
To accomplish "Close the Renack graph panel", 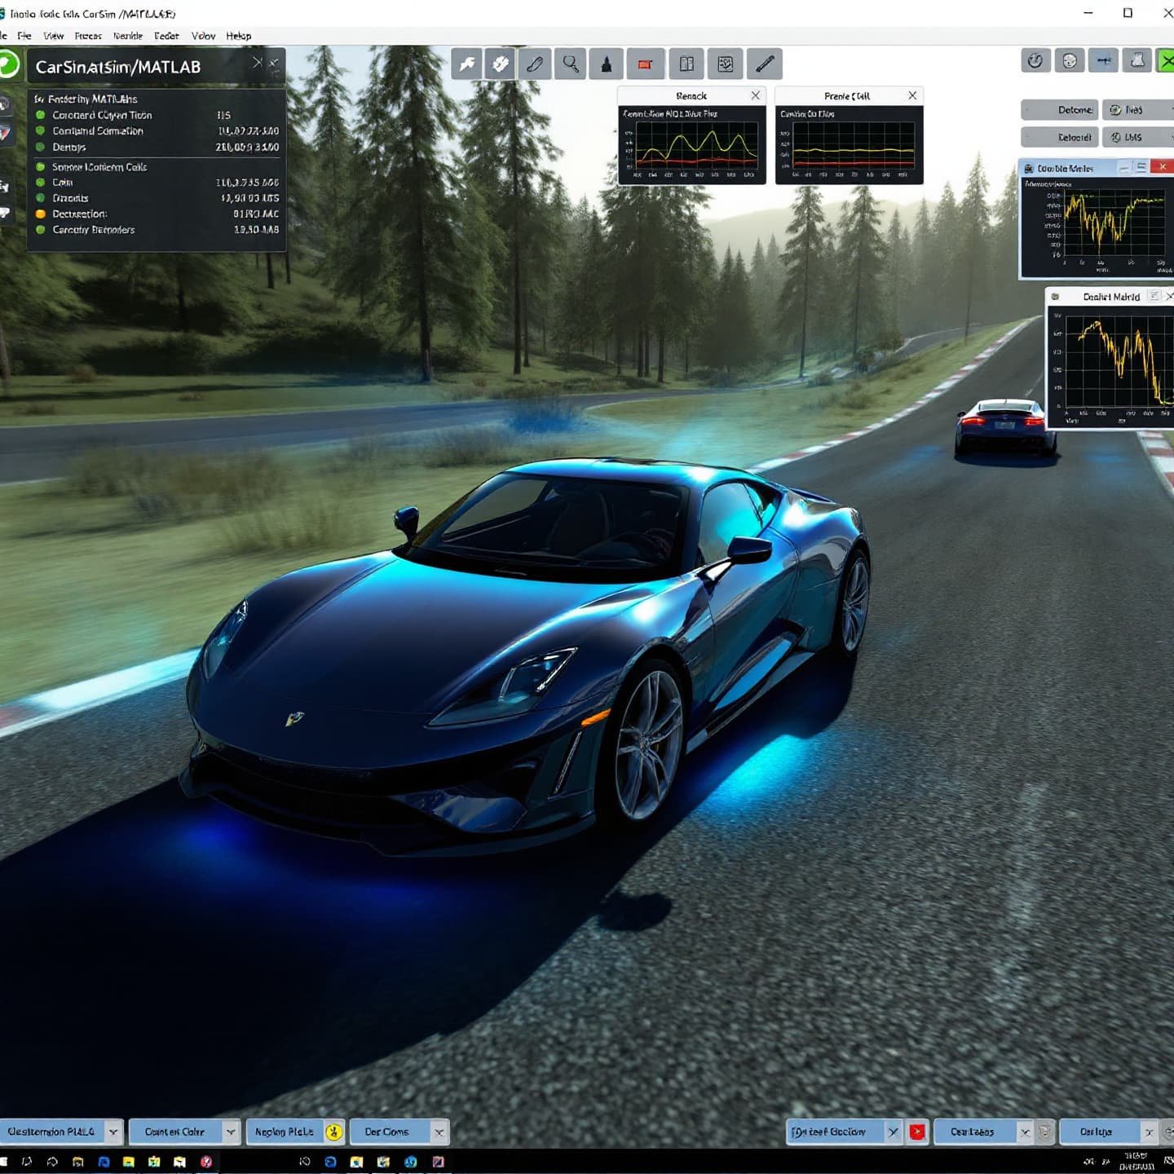I will 755,95.
